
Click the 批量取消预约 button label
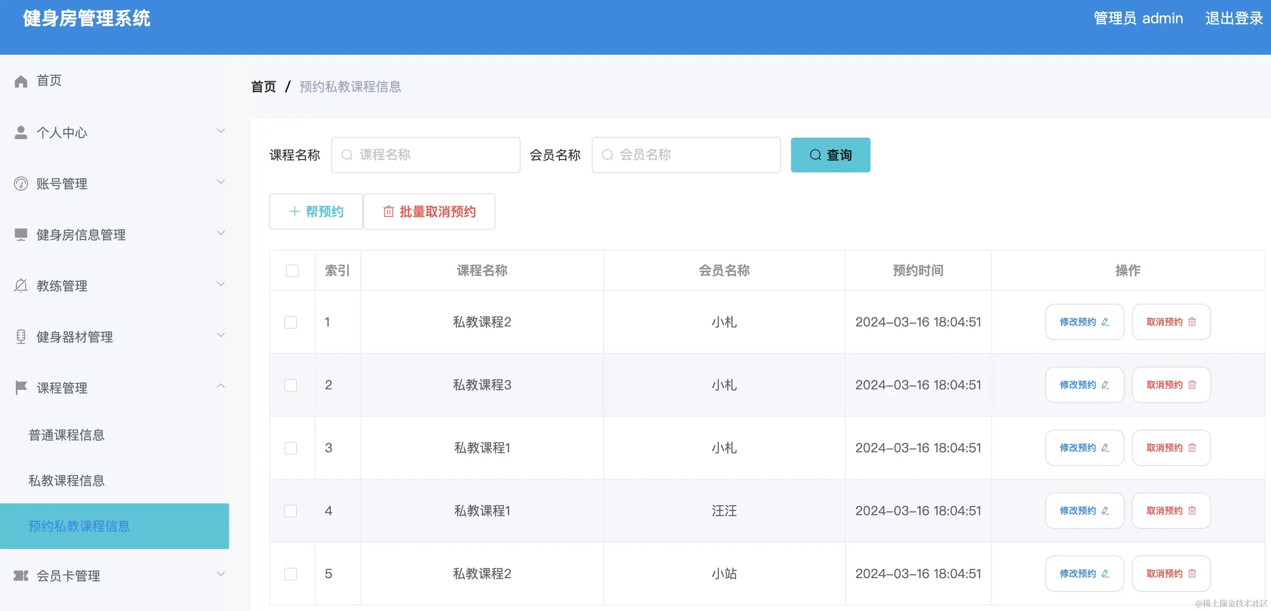point(438,212)
